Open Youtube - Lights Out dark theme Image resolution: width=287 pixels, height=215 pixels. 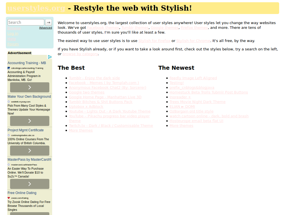click(110, 111)
